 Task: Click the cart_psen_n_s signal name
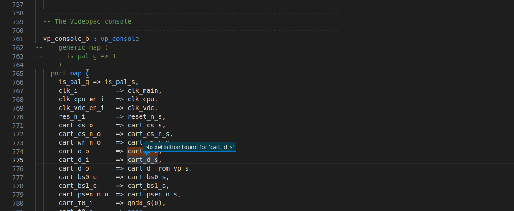click(x=152, y=195)
